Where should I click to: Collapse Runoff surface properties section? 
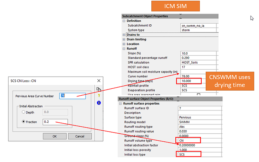pyautogui.click(x=120, y=104)
